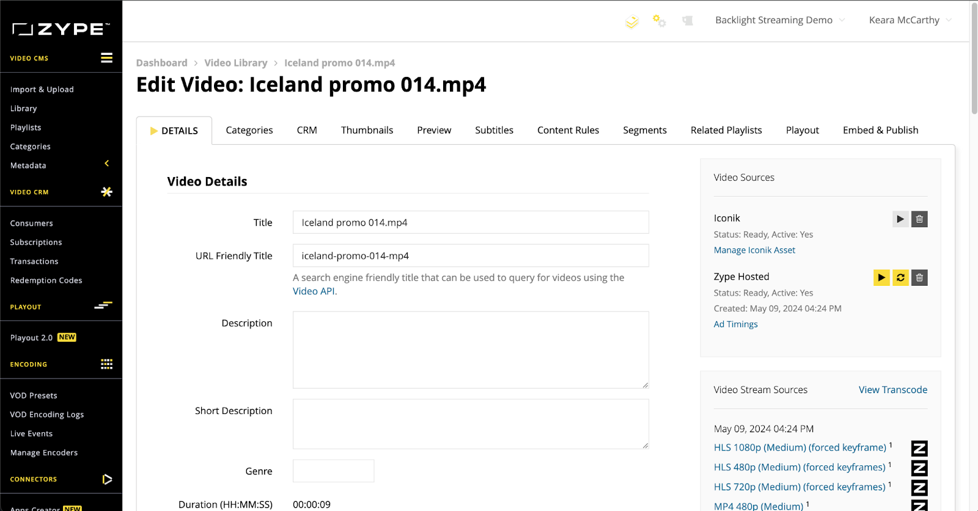Click Zype icon beside HLS 1080p stream

(919, 449)
